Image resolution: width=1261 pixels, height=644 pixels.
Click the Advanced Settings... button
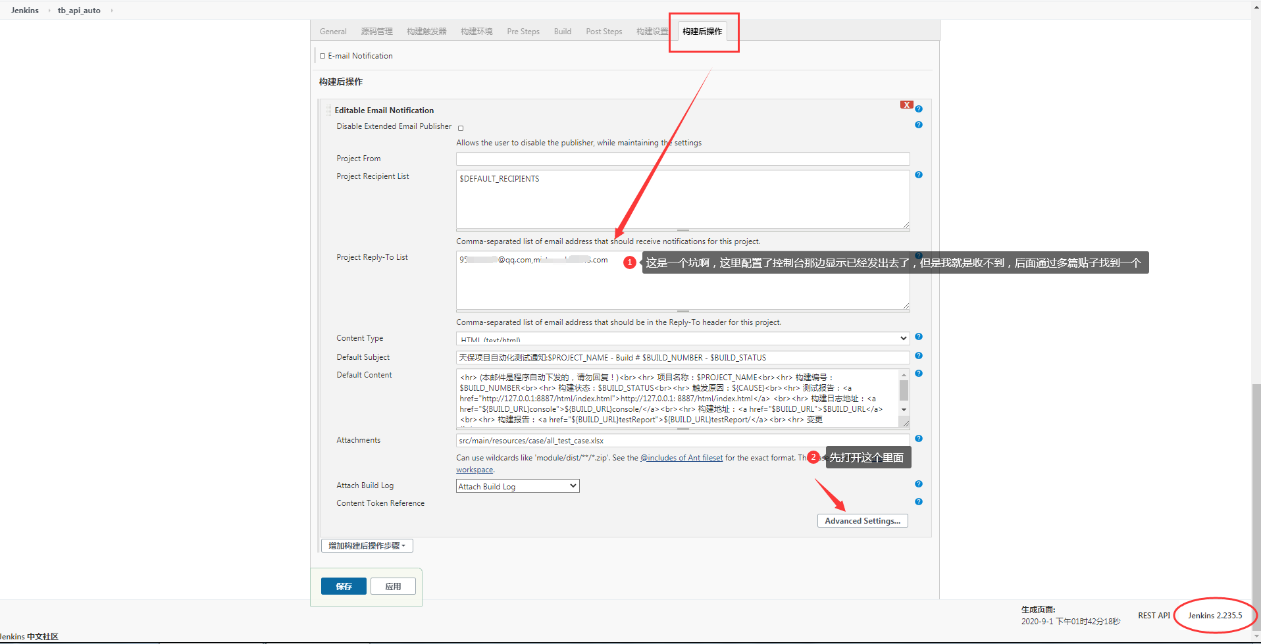coord(862,521)
